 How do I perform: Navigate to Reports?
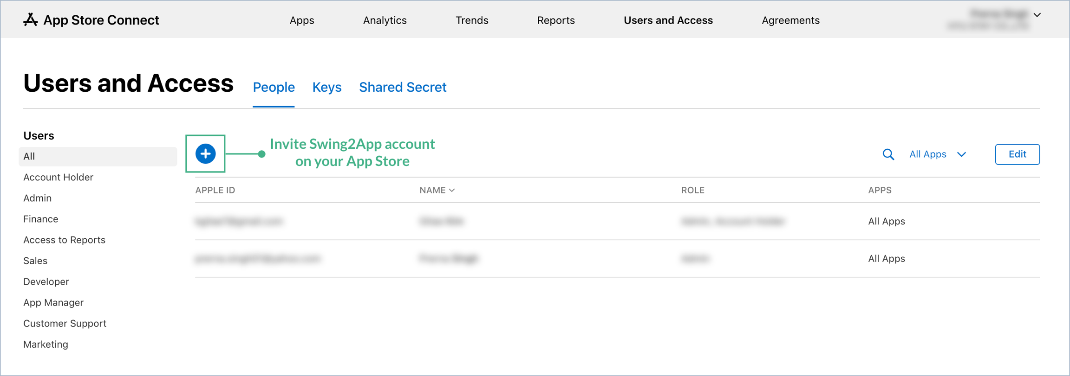(556, 20)
